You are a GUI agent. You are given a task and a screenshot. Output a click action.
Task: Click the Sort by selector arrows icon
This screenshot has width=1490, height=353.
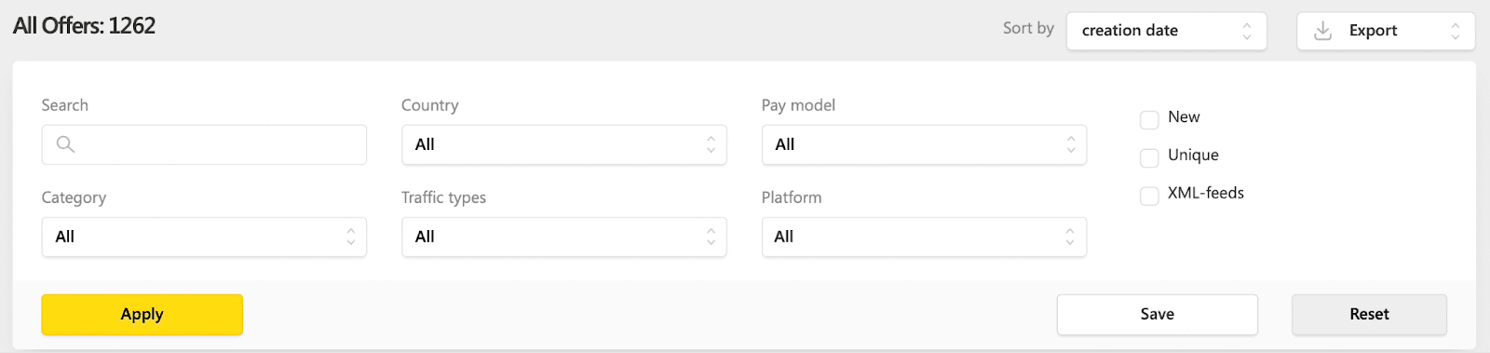pos(1246,31)
